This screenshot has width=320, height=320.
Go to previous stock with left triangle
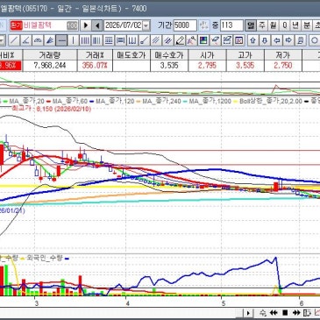tap(97, 25)
